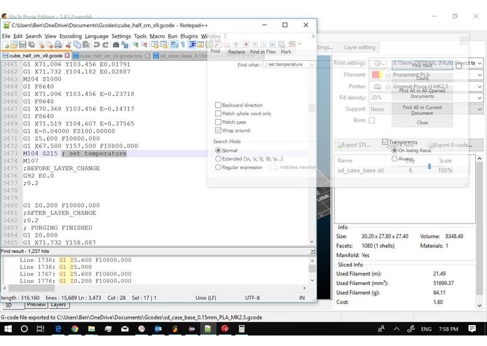
Task: Click the Redo arrow icon
Action: click(x=106, y=44)
